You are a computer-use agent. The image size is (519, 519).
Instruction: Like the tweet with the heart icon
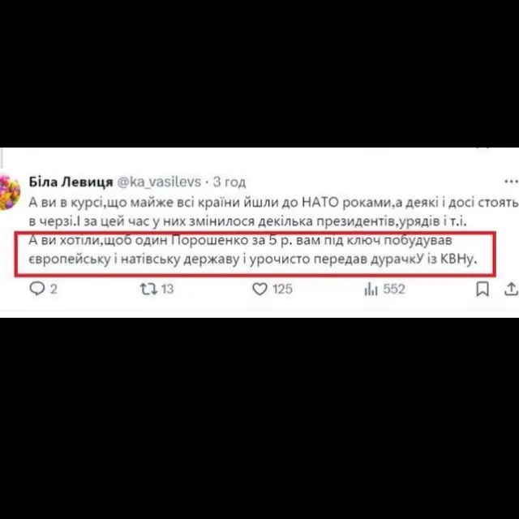[259, 289]
